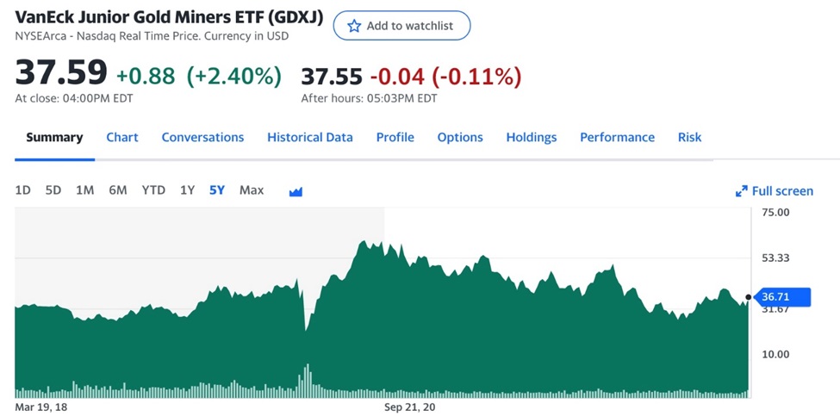Select the Summary tab
Image resolution: width=840 pixels, height=416 pixels.
tap(54, 137)
